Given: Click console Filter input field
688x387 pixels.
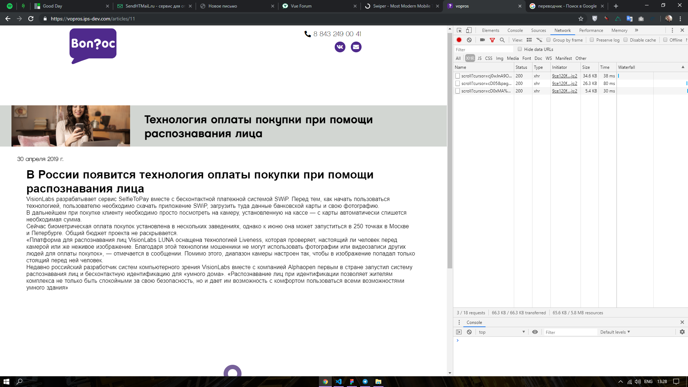Looking at the screenshot, I should pos(570,333).
